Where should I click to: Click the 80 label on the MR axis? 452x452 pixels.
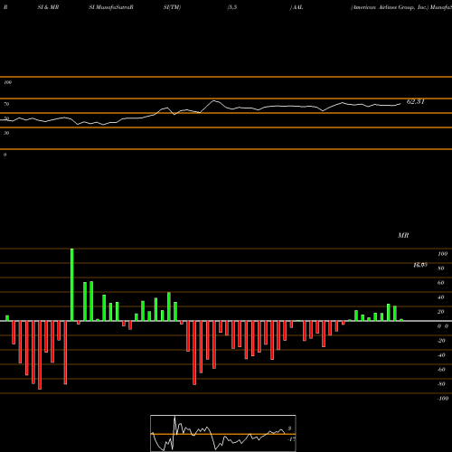tap(441, 268)
